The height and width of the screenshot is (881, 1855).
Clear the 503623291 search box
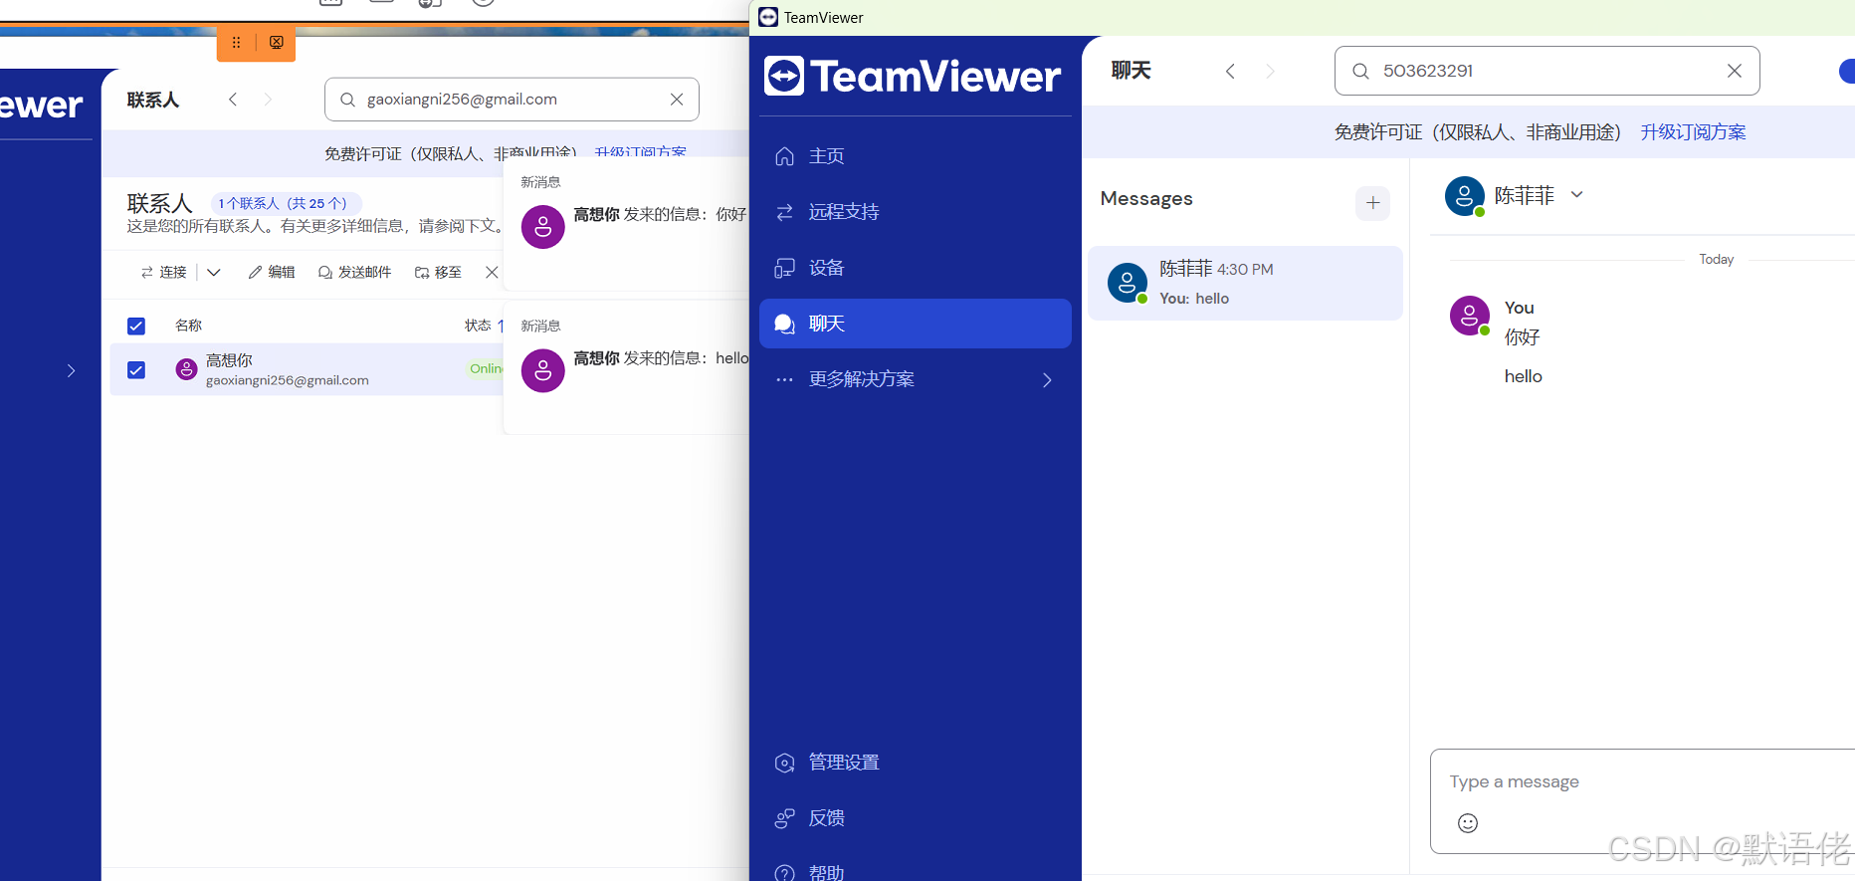1734,71
